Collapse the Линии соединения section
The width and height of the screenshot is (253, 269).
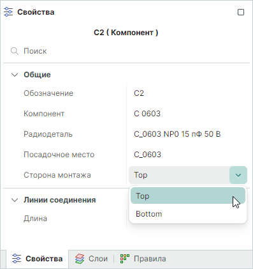click(x=15, y=200)
